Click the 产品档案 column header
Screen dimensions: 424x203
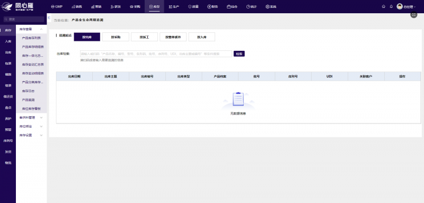click(x=220, y=76)
